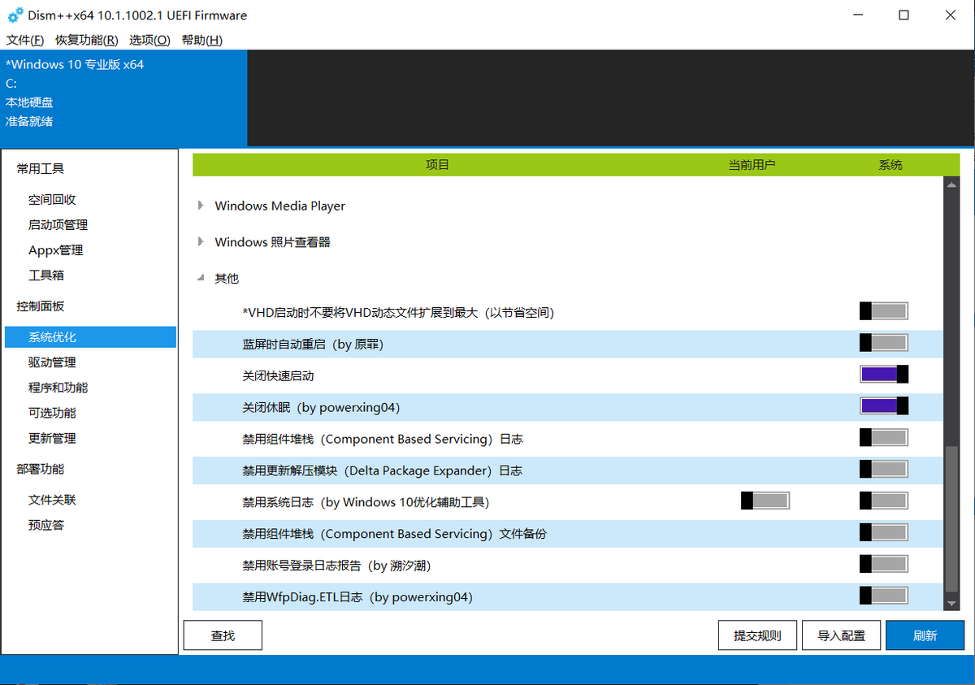
Task: Open the 恢复功能(R) menu
Action: click(x=87, y=40)
